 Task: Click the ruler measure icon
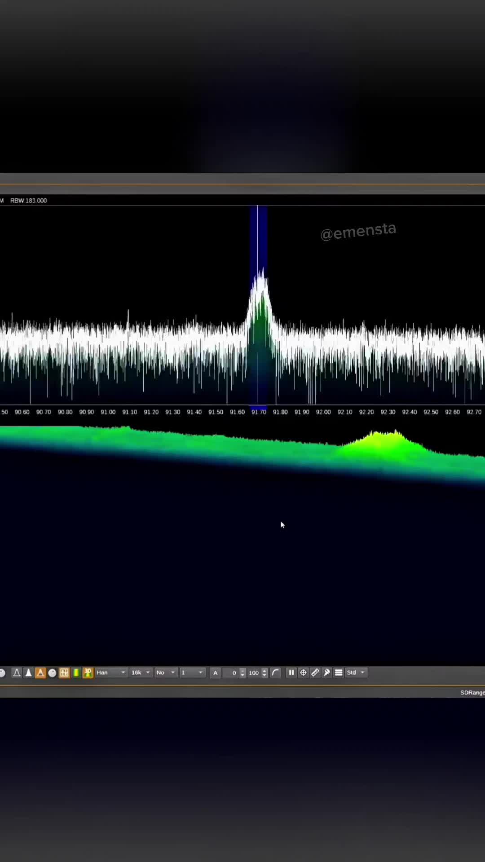[315, 673]
